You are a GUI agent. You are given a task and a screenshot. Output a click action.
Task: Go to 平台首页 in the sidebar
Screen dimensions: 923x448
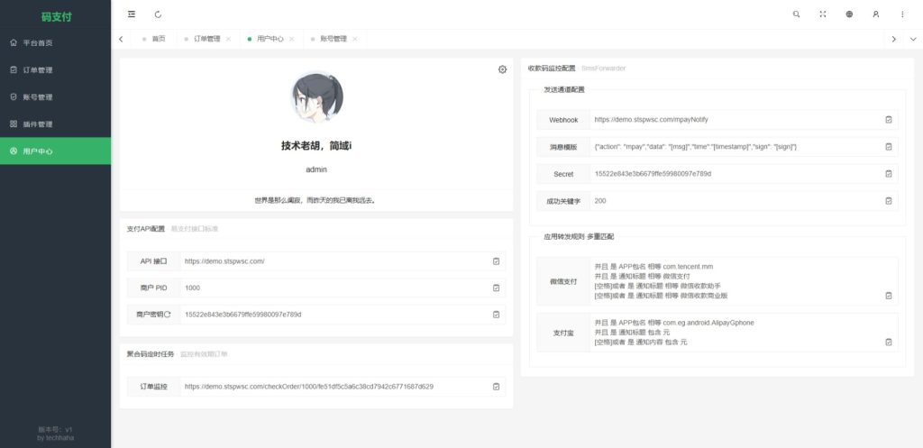[55, 43]
